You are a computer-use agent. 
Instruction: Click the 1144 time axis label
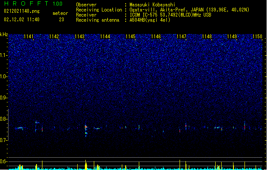[105, 37]
